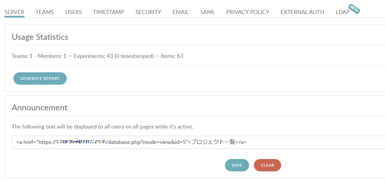Open the SAML configuration tab
385x182 pixels.
click(207, 12)
